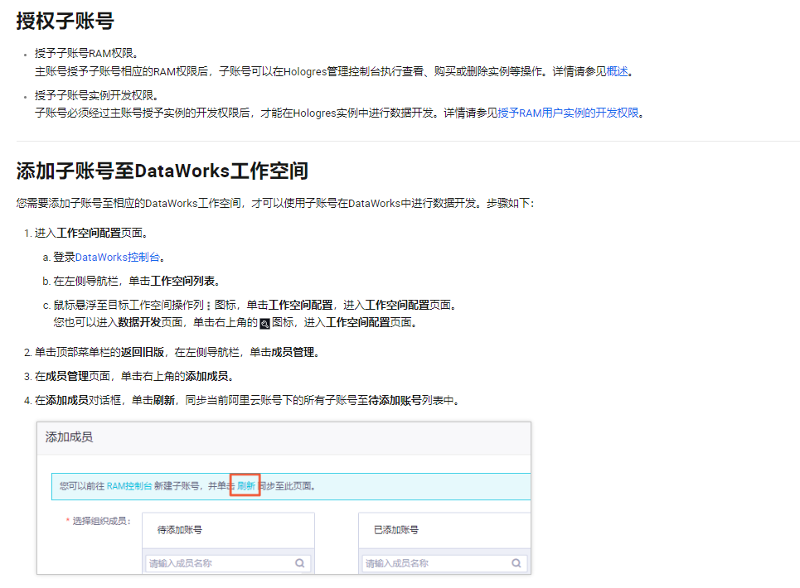Open the DataWorks控制台 link
800x588 pixels.
pos(118,258)
